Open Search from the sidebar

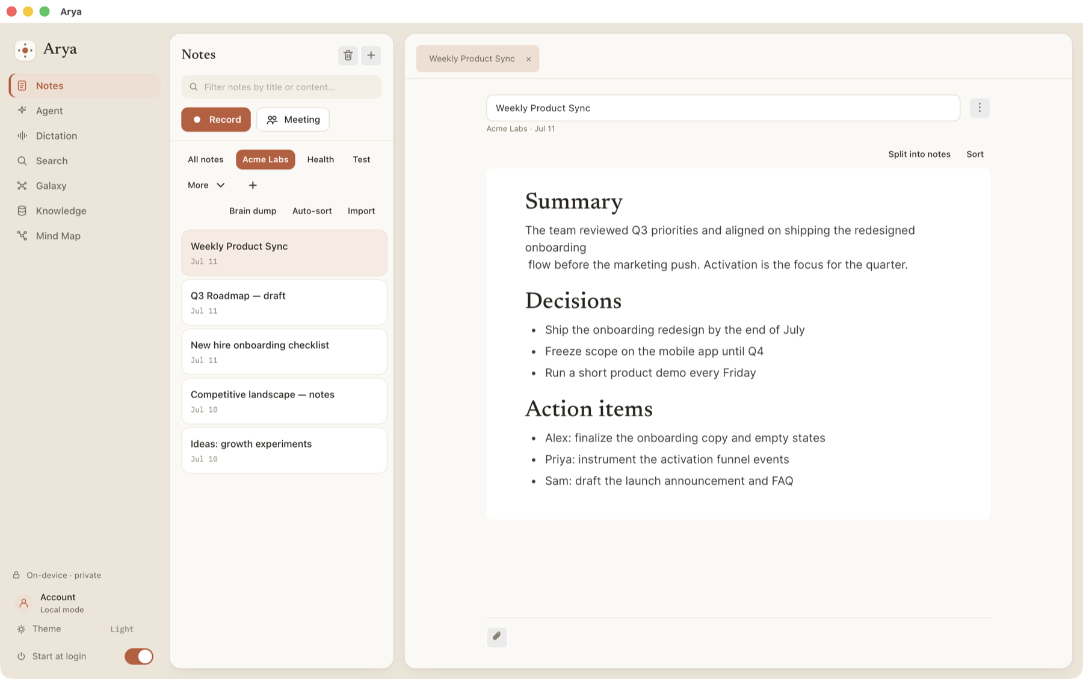pyautogui.click(x=85, y=161)
